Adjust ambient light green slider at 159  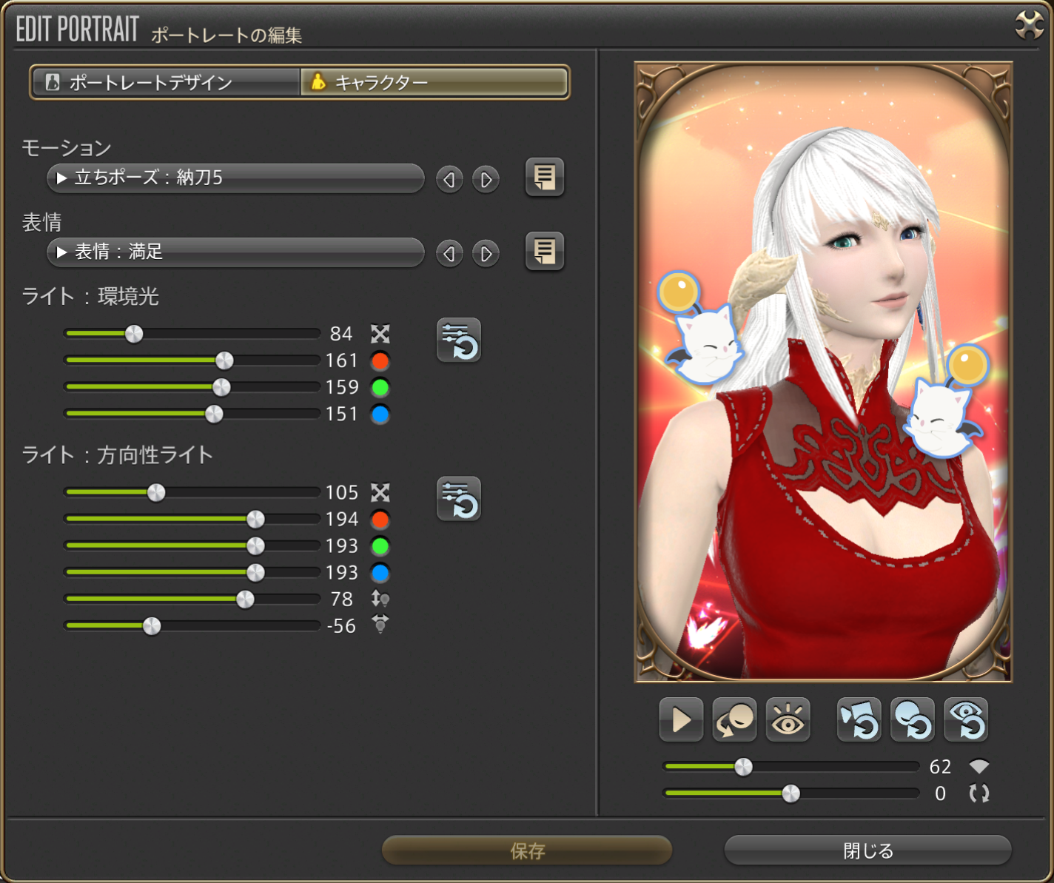[192, 387]
